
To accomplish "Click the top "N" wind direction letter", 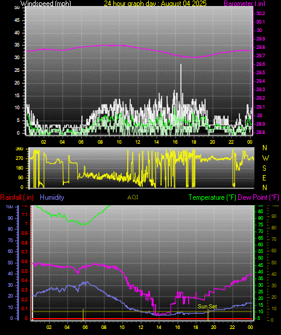I will tap(265, 148).
